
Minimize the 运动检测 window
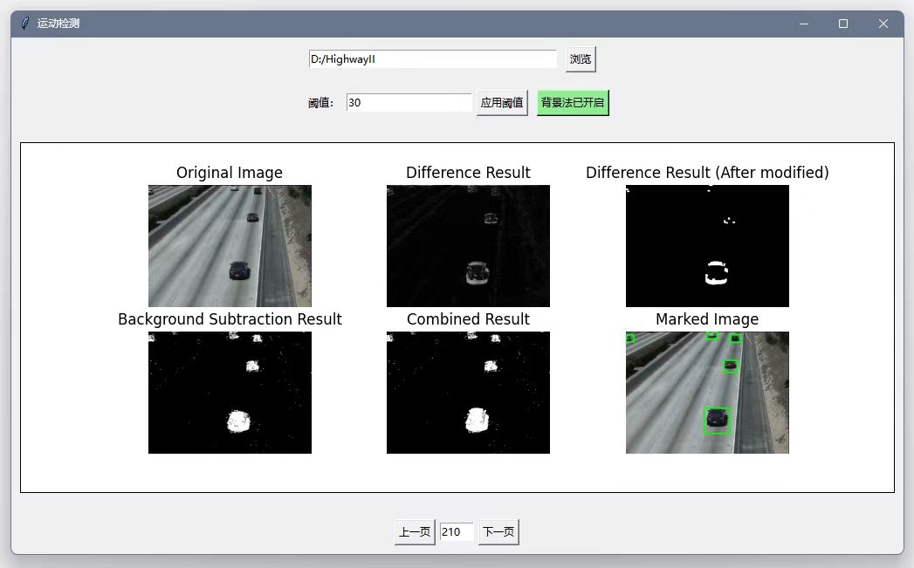804,24
